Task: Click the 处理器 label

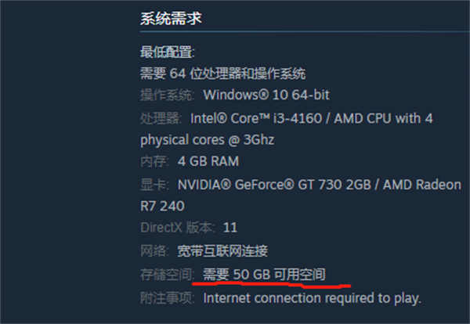Action: (x=161, y=118)
